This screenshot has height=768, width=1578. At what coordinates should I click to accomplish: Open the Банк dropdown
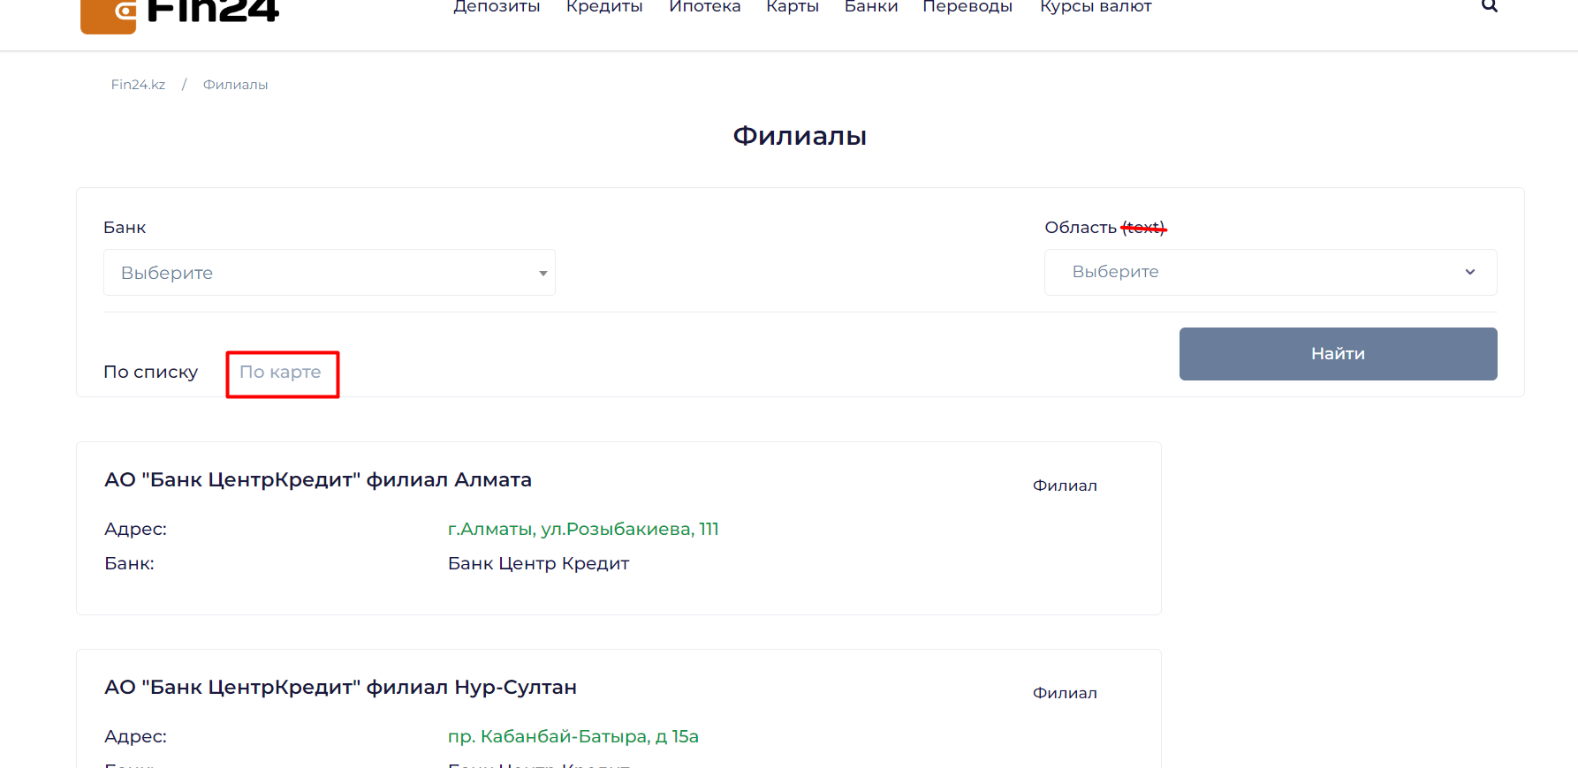coord(330,273)
